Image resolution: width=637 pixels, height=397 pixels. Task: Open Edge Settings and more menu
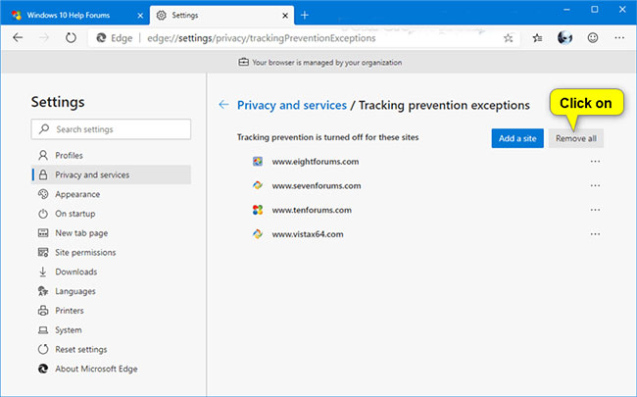pos(619,38)
